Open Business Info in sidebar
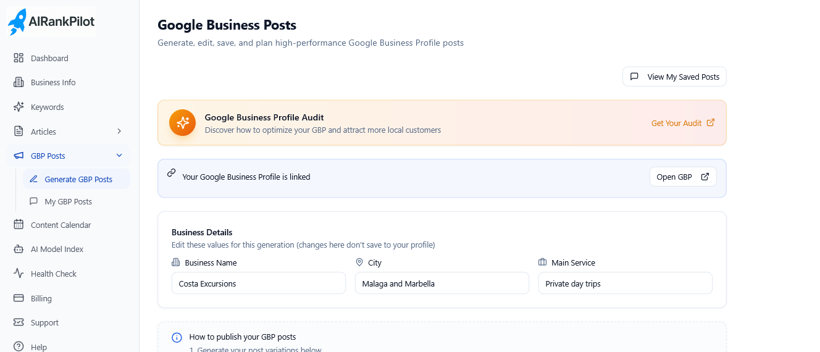 53,83
